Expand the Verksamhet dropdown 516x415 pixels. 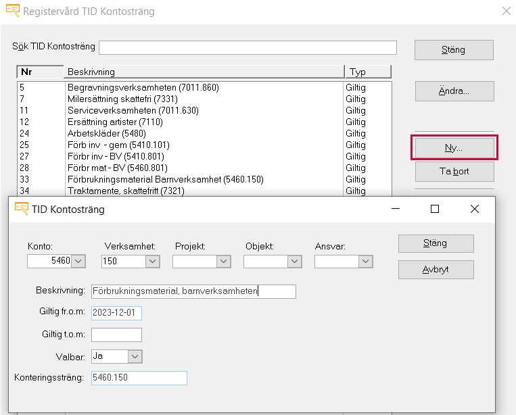pos(152,261)
